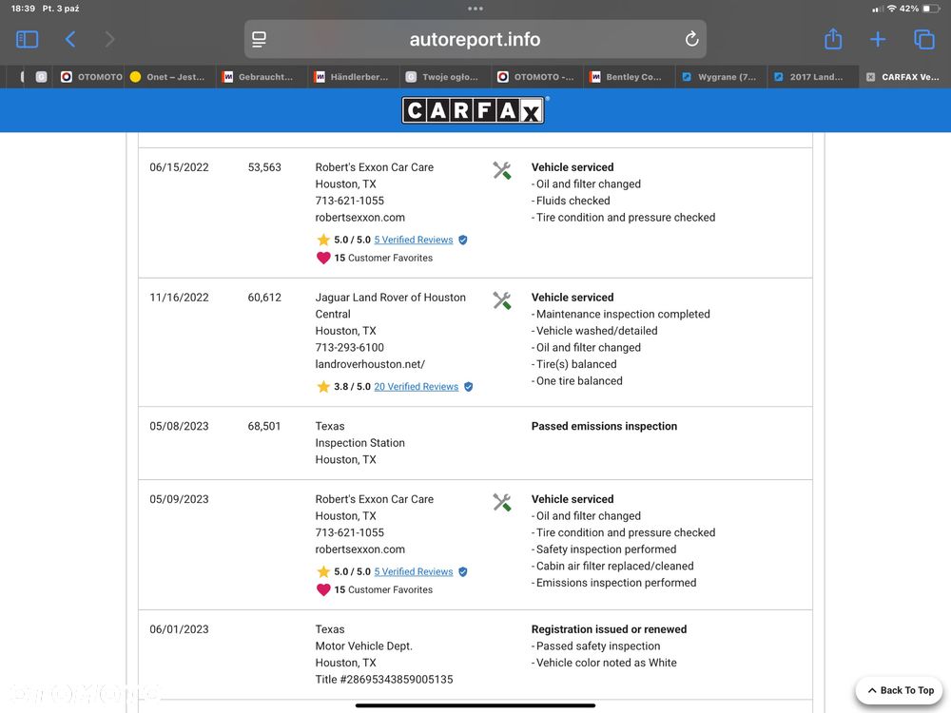Select the date 06/01/2023

click(179, 629)
